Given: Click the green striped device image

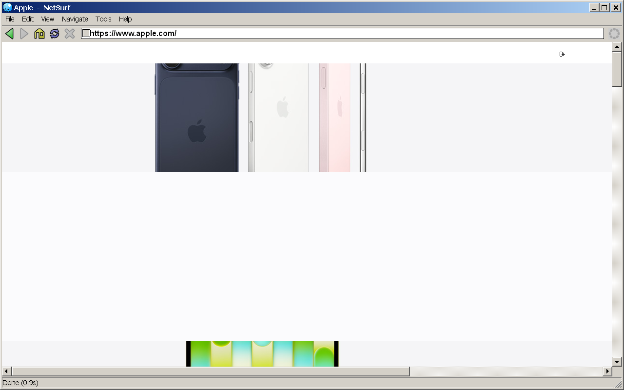Looking at the screenshot, I should [262, 354].
